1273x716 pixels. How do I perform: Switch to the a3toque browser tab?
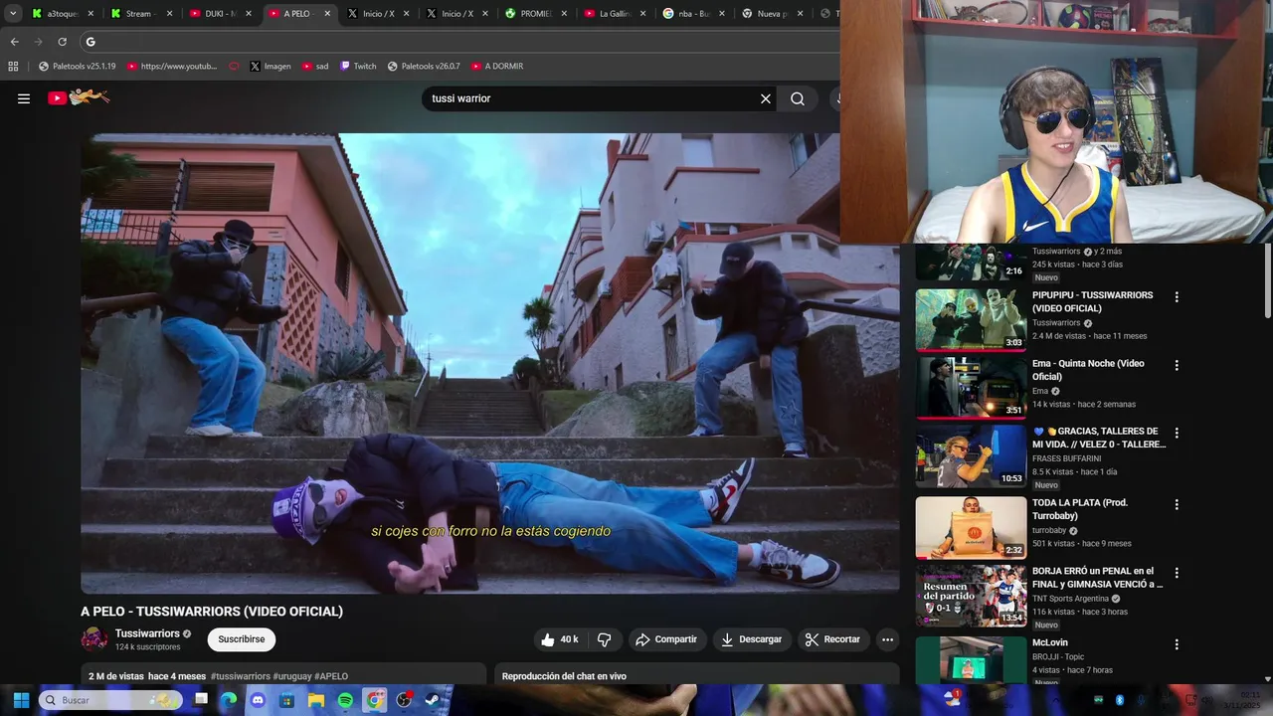tap(63, 14)
